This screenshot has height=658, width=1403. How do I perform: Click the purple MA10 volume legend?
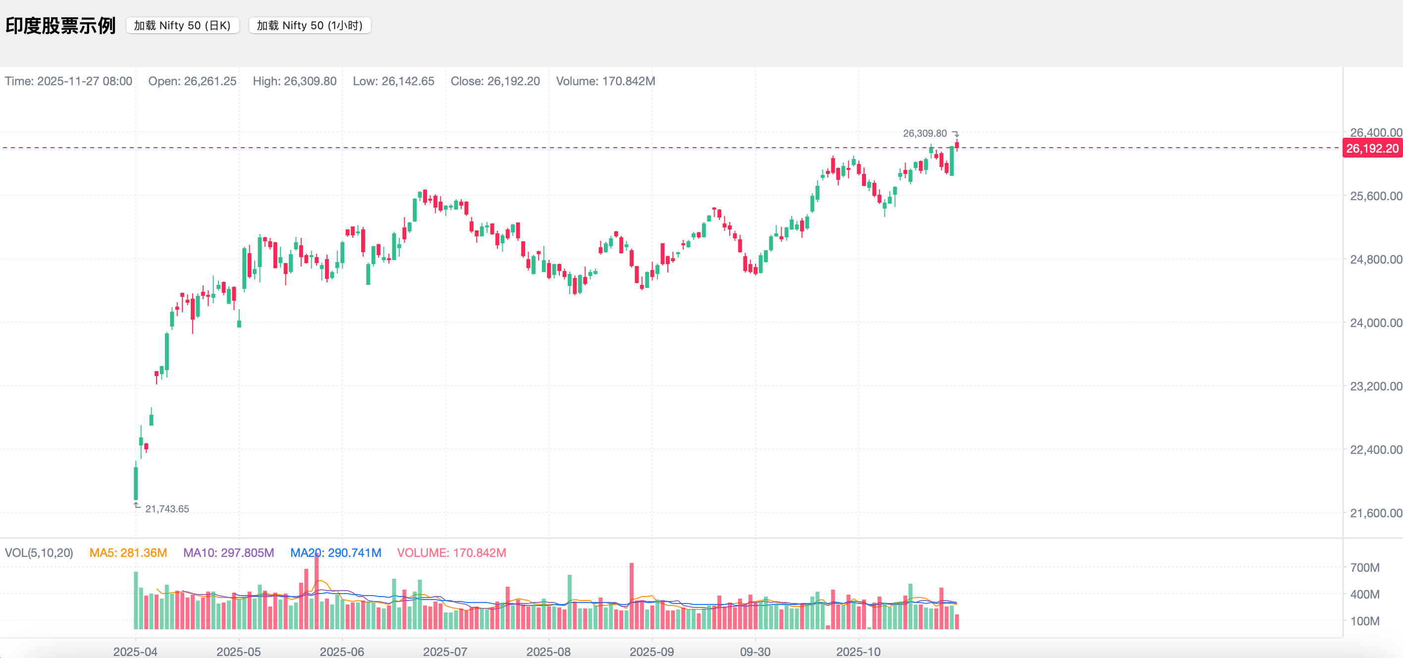click(228, 552)
